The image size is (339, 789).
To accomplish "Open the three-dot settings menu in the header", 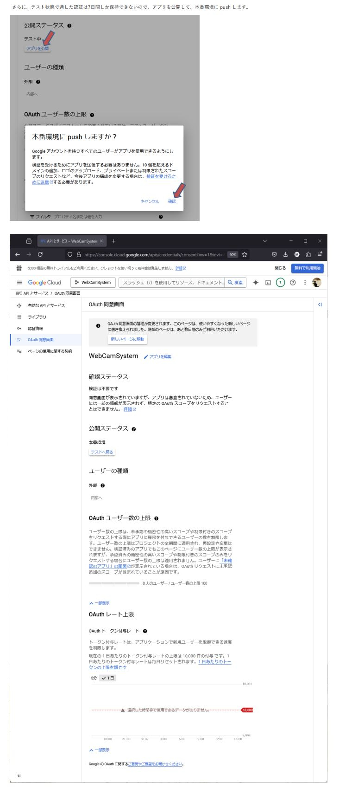I will (305, 283).
